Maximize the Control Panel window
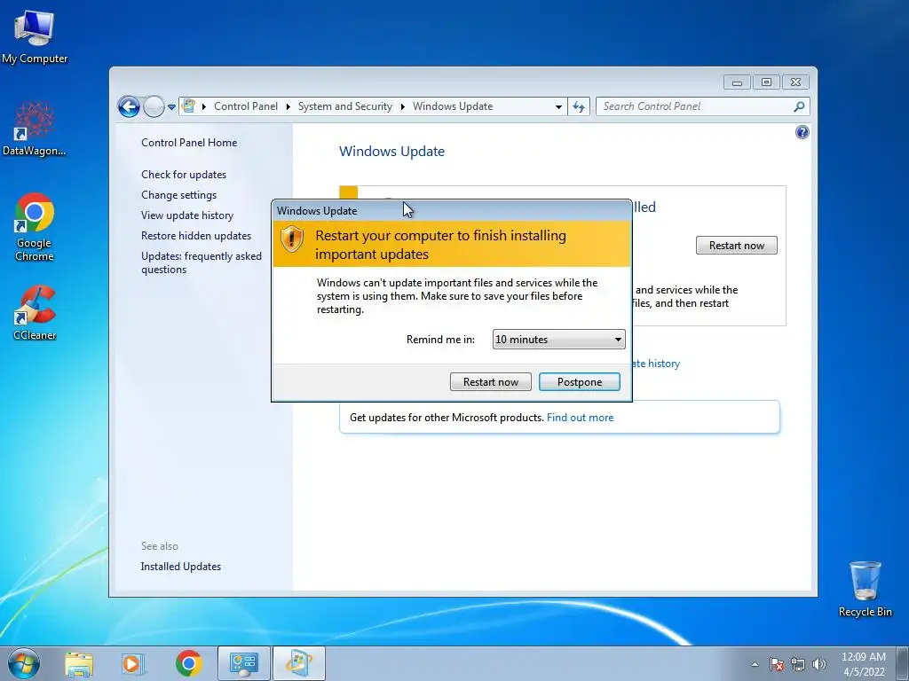Screen dimensions: 909x681 [x=766, y=82]
